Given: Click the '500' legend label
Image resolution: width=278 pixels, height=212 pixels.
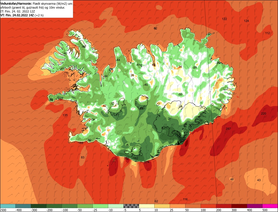Looking at the screenshot, I should [x=265, y=210].
